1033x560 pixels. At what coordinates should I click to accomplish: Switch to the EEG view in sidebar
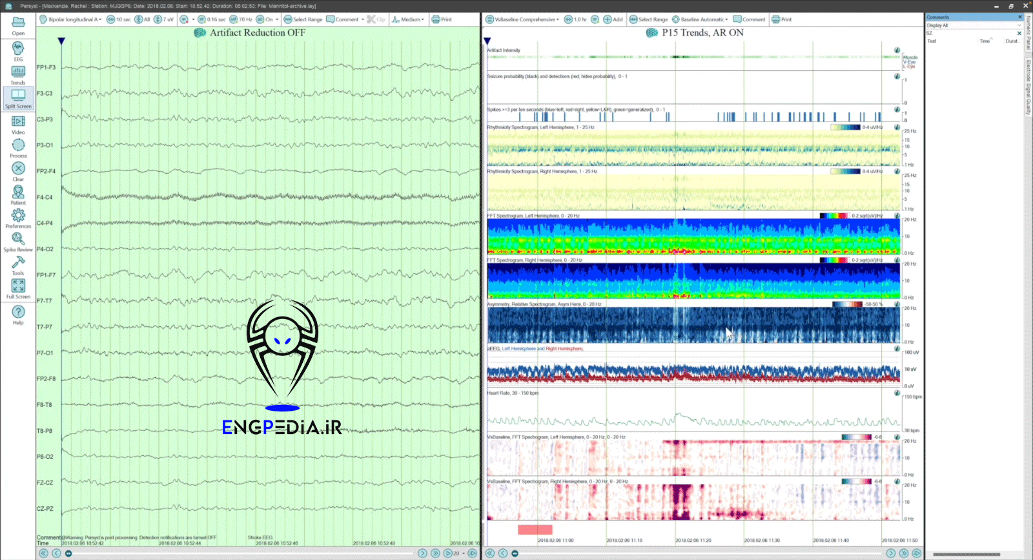pos(18,51)
